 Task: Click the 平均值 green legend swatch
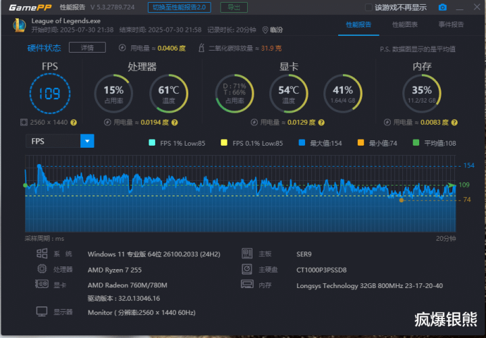tap(416, 142)
